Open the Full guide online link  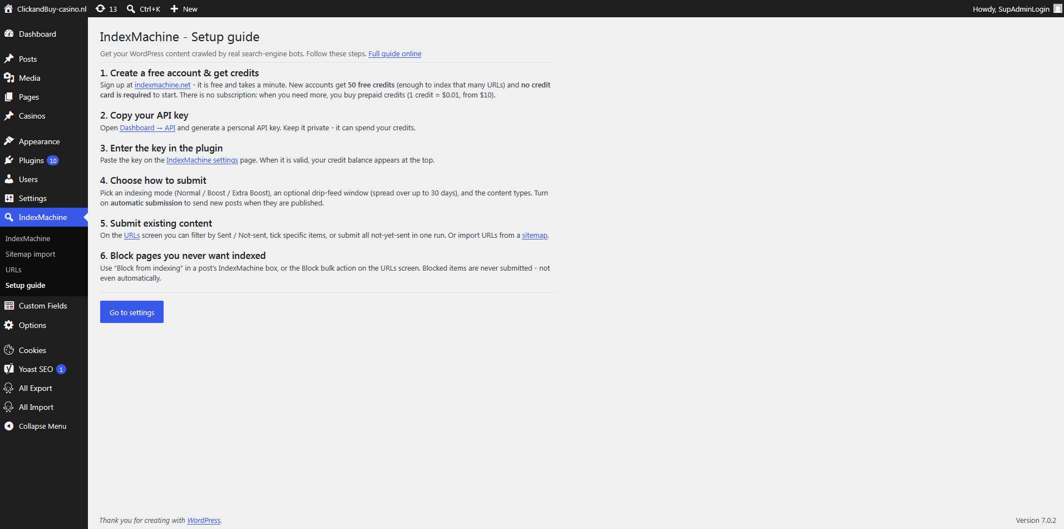[395, 54]
